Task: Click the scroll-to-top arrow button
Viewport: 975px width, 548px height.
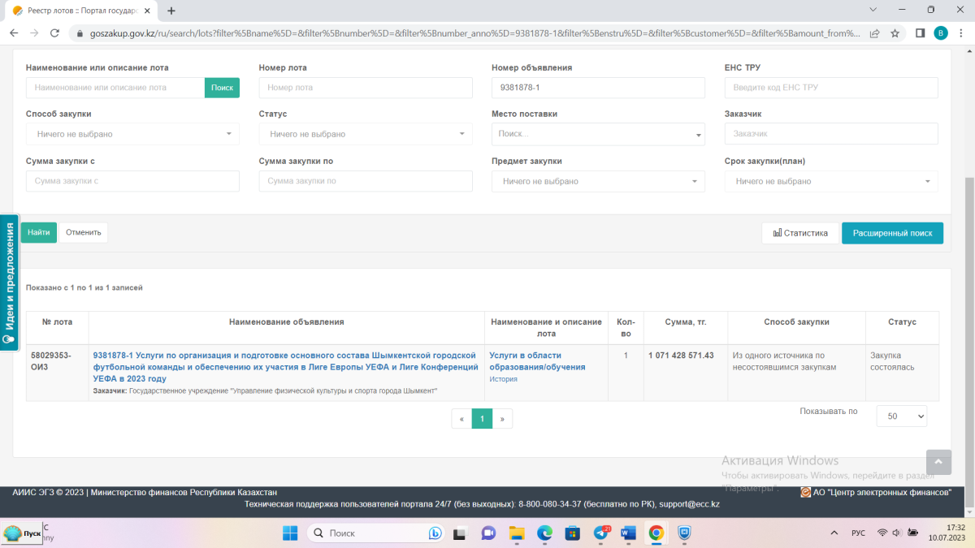Action: tap(938, 462)
